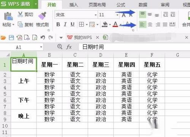The height and width of the screenshot is (137, 190).
Task: Click the formula bar showing 日期时间
Action: [x=134, y=47]
